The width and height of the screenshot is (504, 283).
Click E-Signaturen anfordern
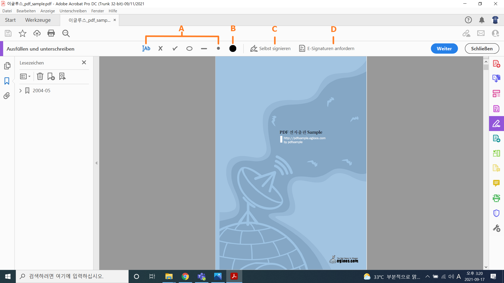[x=327, y=48]
